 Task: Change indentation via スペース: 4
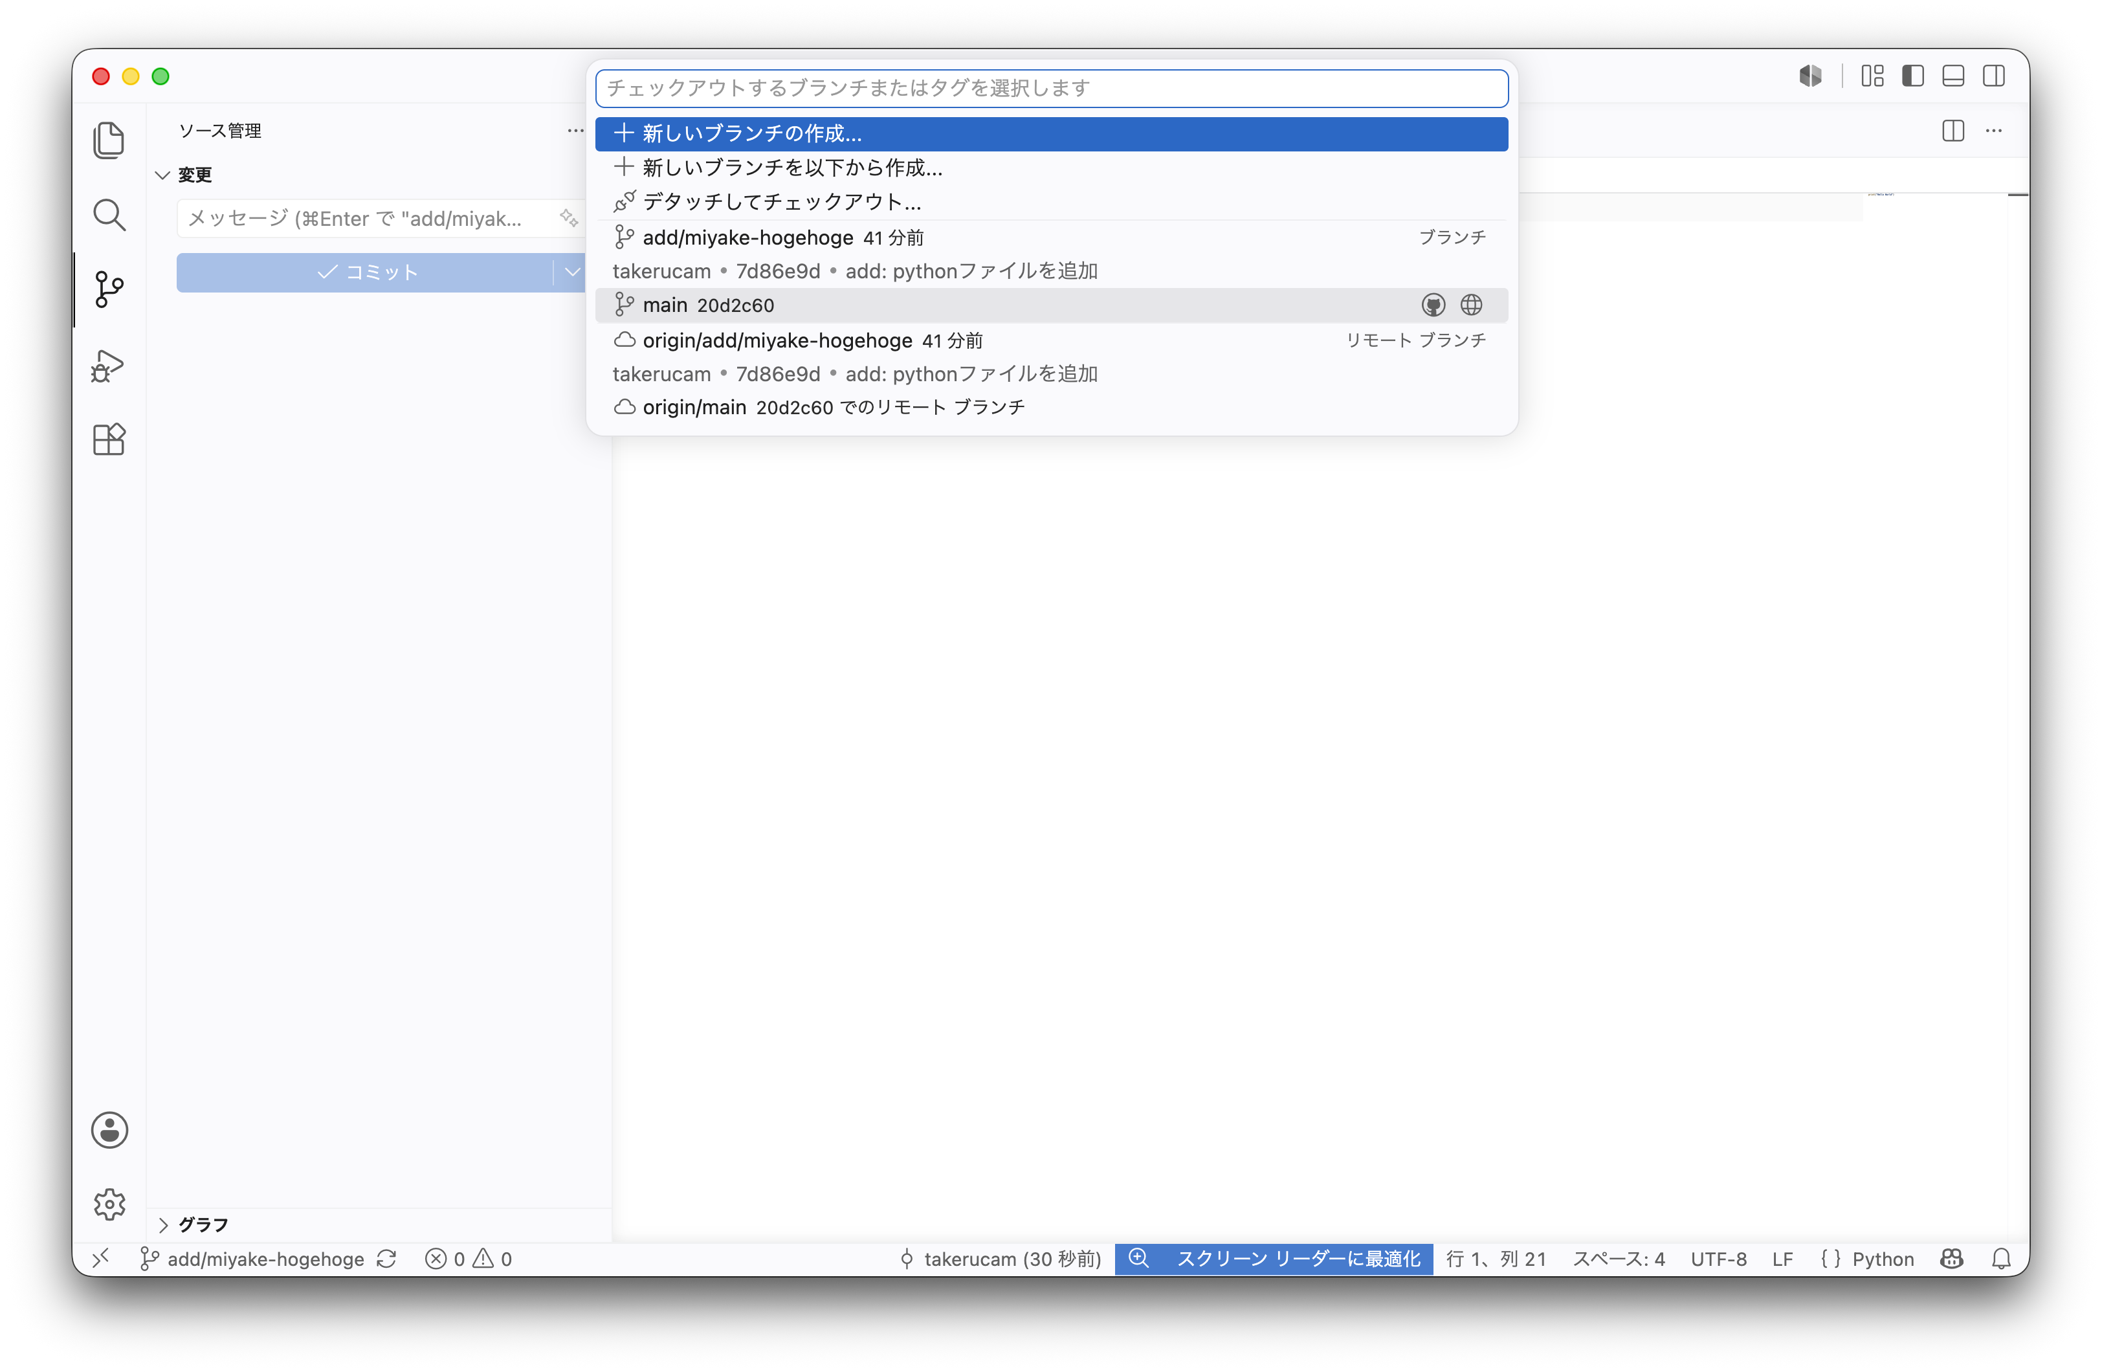click(1619, 1259)
